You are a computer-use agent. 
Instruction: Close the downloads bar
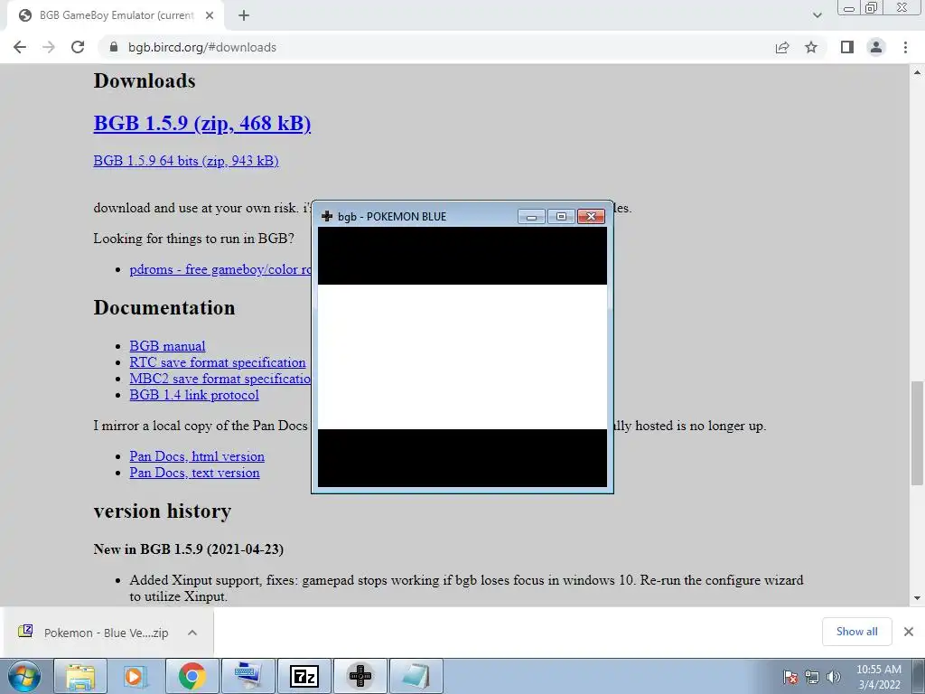pyautogui.click(x=909, y=632)
